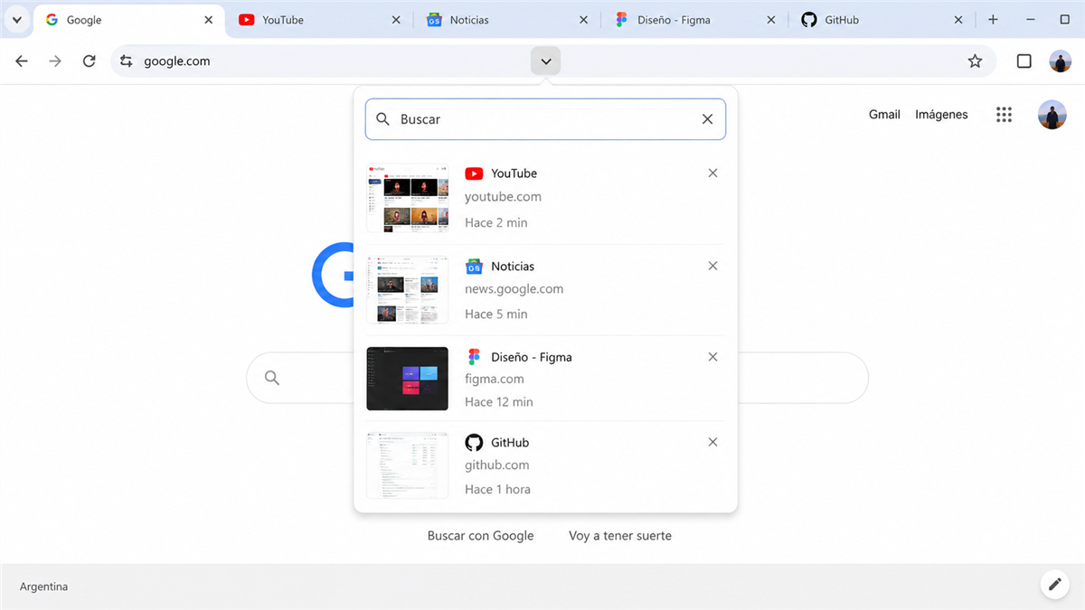The width and height of the screenshot is (1085, 610).
Task: View site information icon beside google.com
Action: tap(127, 61)
